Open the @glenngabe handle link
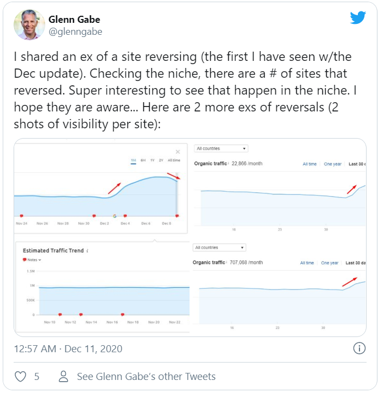 coord(76,32)
